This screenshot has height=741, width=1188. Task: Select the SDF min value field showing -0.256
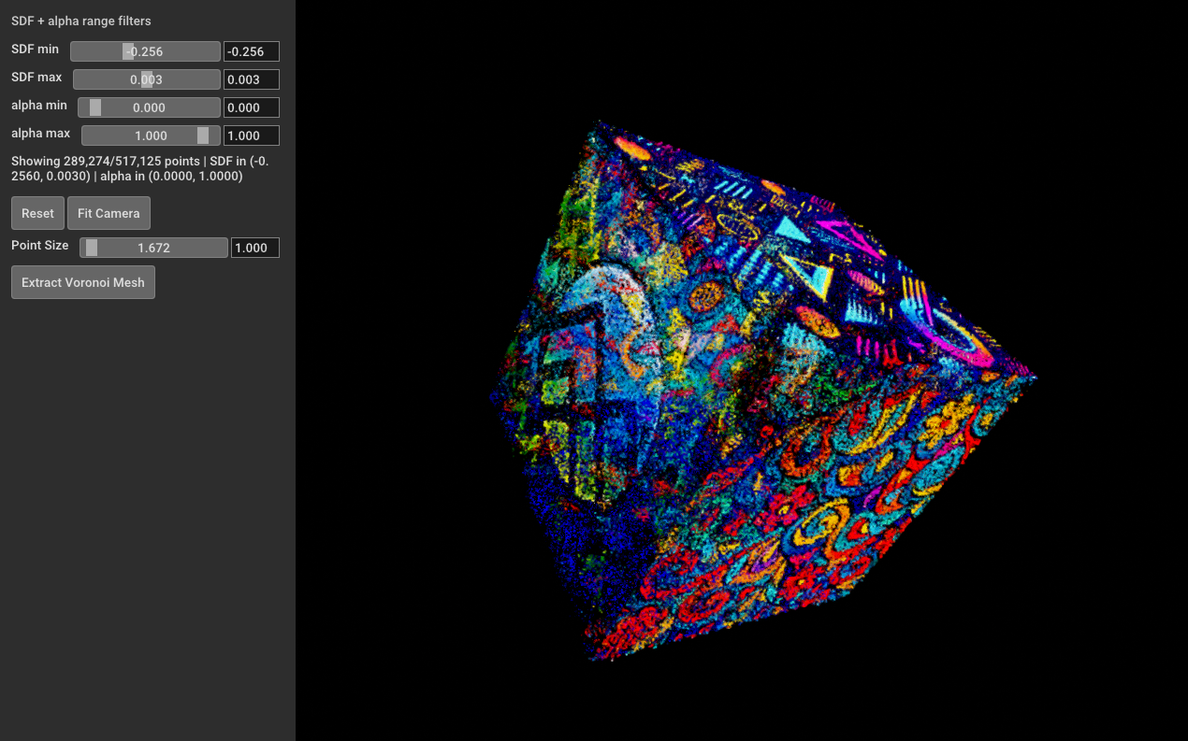click(251, 51)
